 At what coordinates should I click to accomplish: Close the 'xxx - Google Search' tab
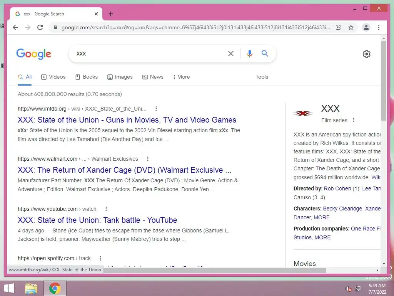pyautogui.click(x=96, y=14)
